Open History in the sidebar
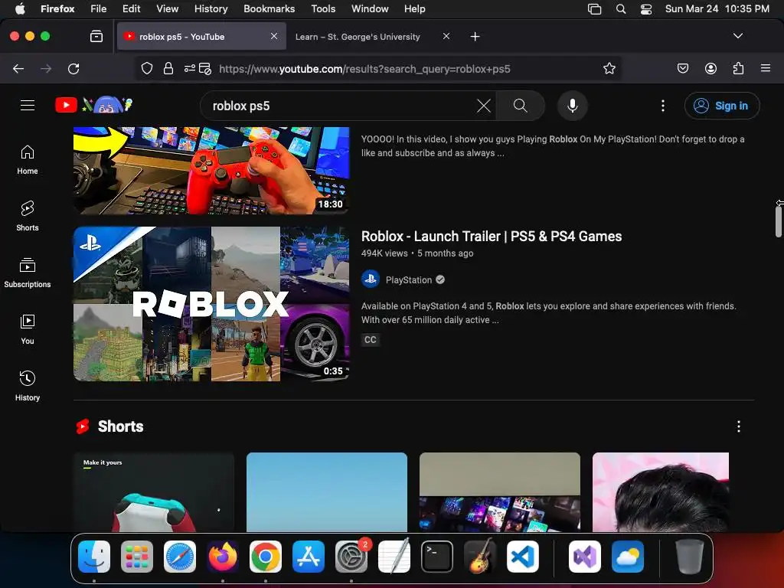Image resolution: width=784 pixels, height=588 pixels. pyautogui.click(x=28, y=386)
